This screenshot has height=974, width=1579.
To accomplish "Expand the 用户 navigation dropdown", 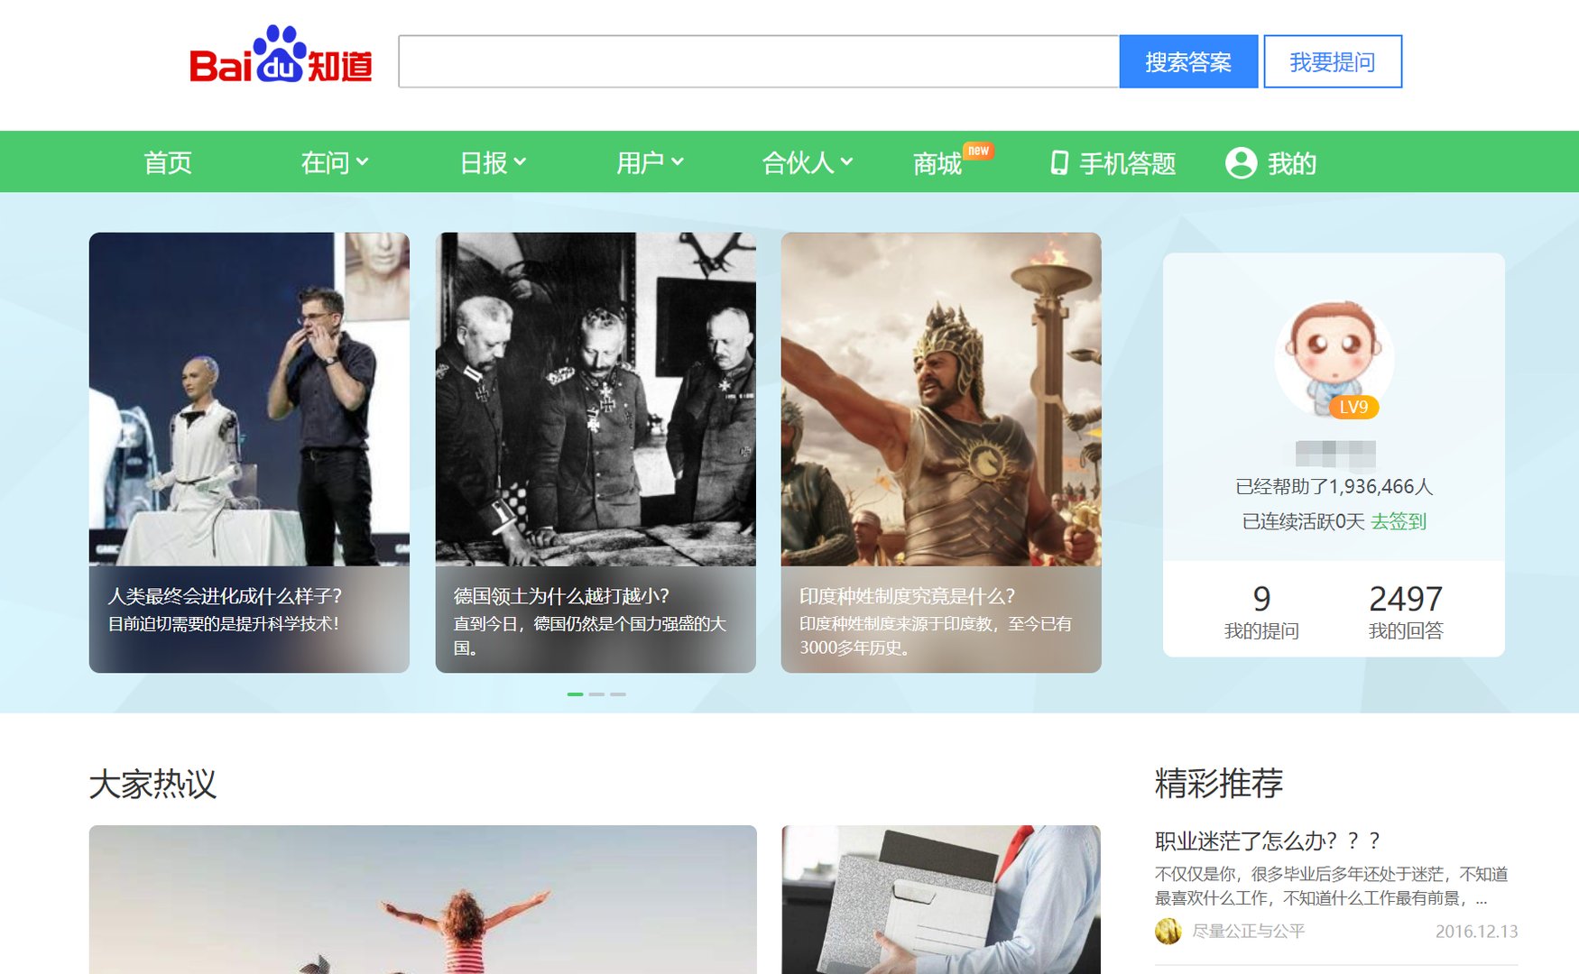I will click(650, 163).
